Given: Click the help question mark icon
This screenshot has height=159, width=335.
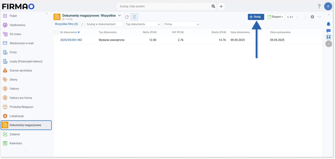Looking at the screenshot, I should click(x=319, y=6).
